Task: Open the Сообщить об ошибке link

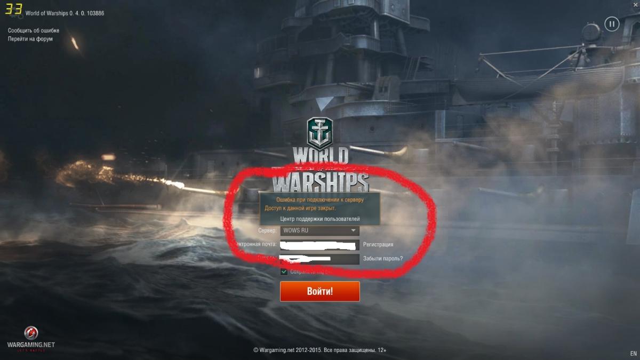Action: [x=34, y=30]
